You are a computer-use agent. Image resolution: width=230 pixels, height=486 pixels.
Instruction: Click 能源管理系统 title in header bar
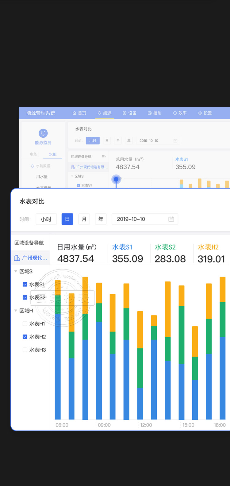[x=41, y=113]
